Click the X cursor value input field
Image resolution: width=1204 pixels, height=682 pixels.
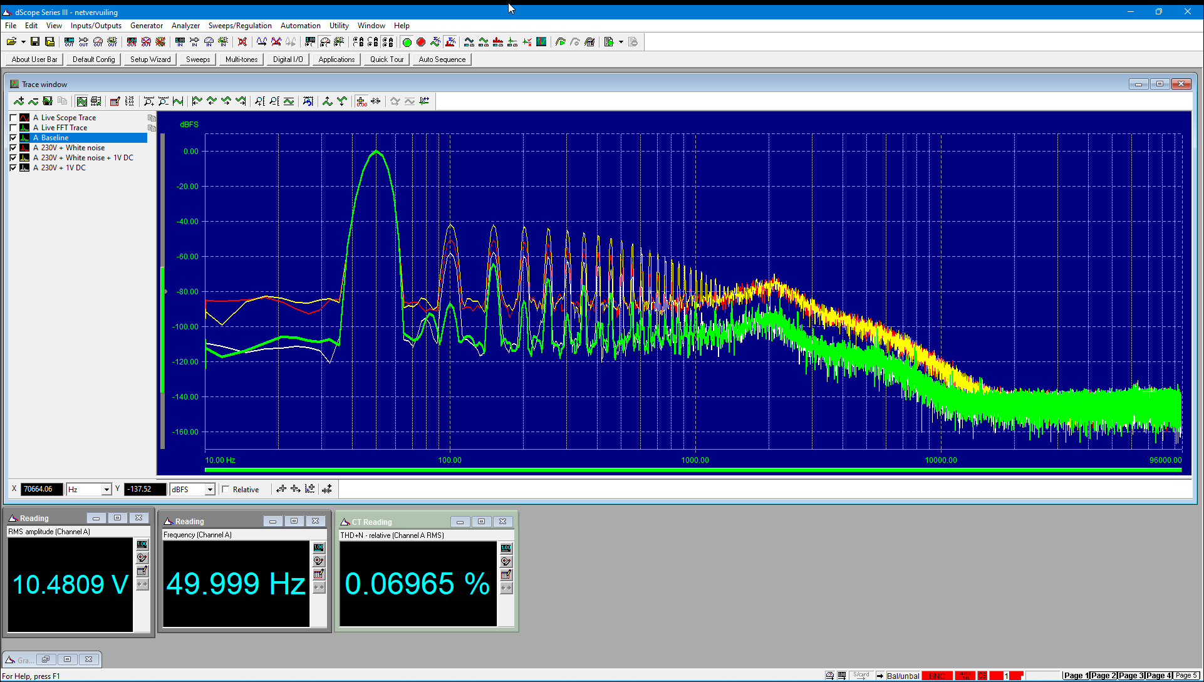tap(41, 490)
